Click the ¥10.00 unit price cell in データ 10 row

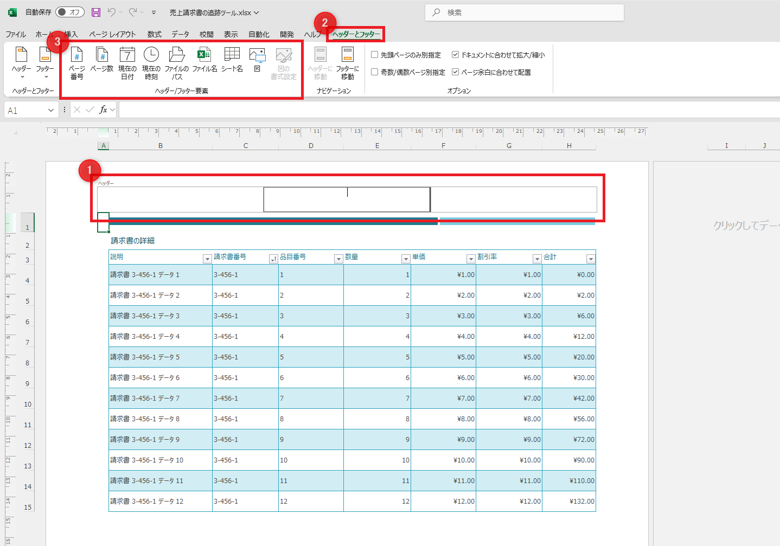[444, 460]
